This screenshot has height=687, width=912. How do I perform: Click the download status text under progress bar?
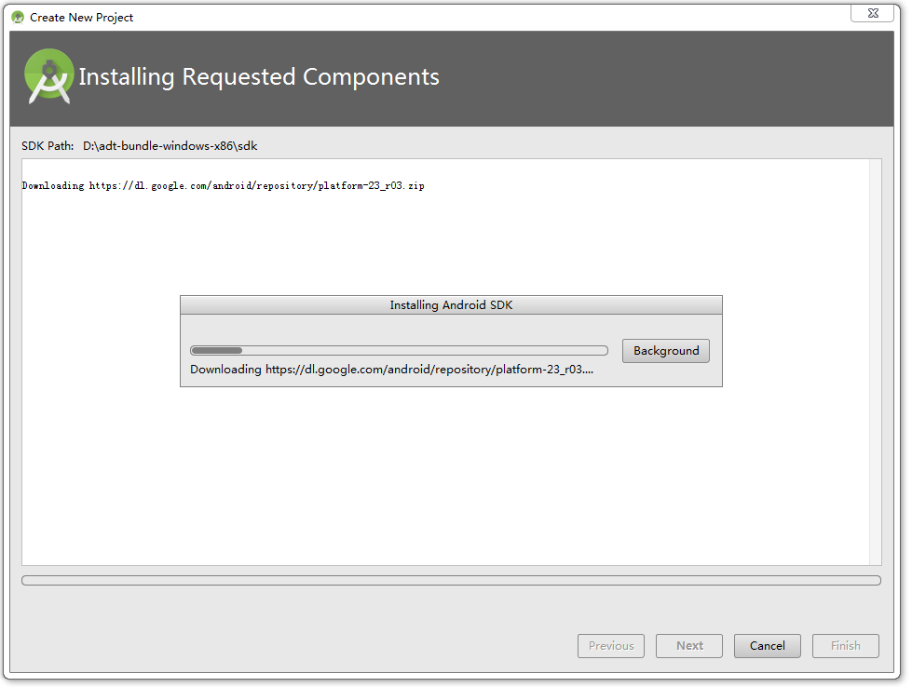coord(391,369)
